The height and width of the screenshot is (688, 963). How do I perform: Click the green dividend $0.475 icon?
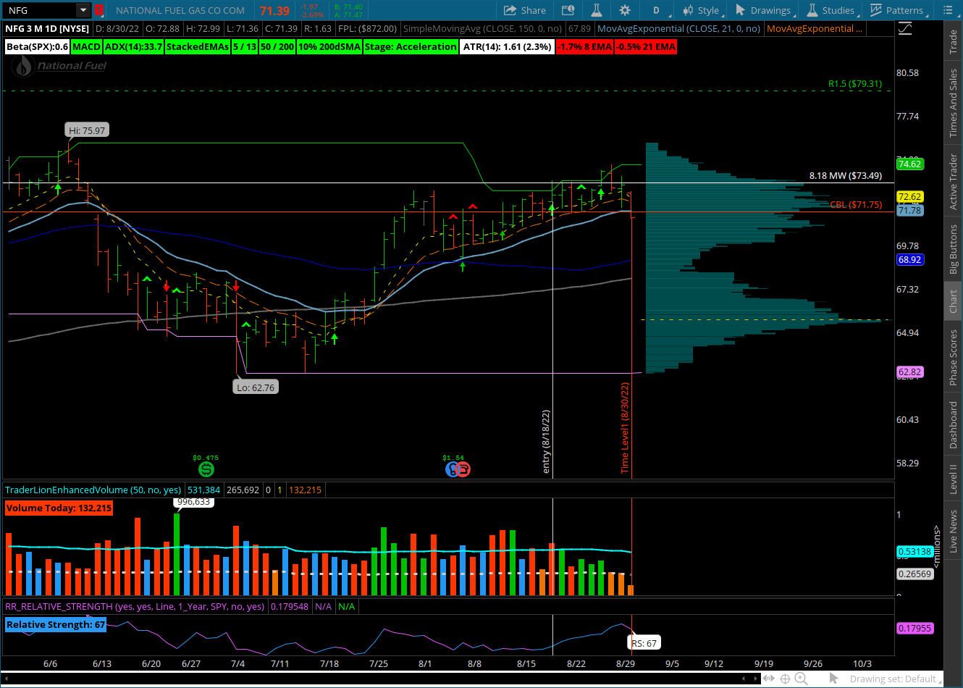[206, 469]
